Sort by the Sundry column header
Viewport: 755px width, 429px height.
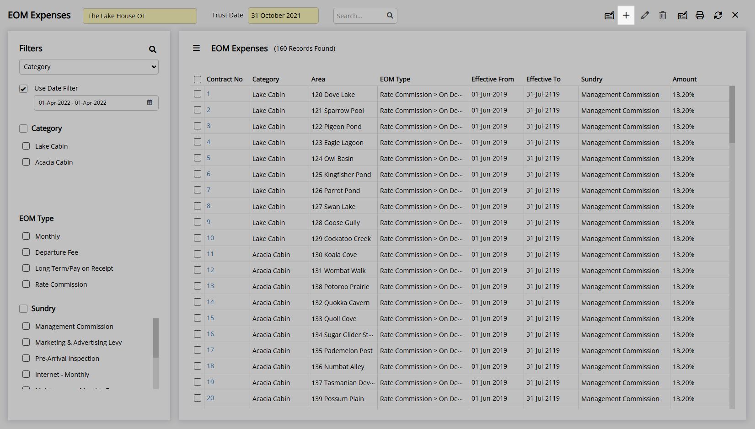click(592, 79)
